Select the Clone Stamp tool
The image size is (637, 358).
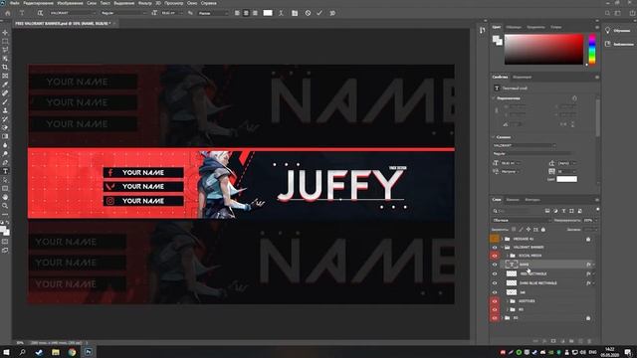[x=5, y=110]
